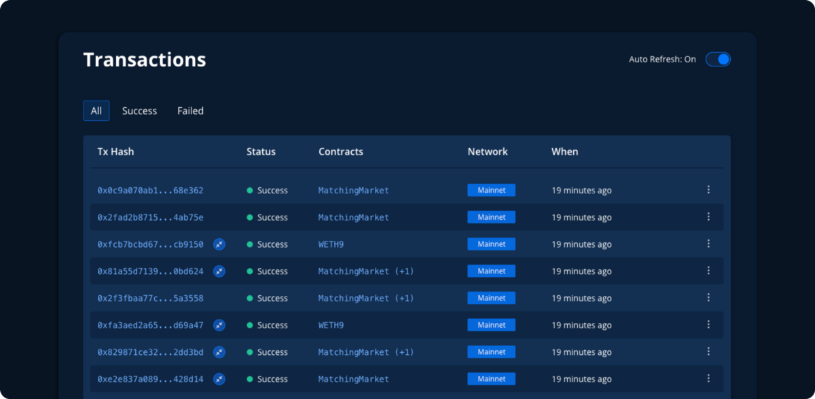The height and width of the screenshot is (399, 815).
Task: Expand options menu for 0xe2e837a089...428d14 row
Action: 708,379
